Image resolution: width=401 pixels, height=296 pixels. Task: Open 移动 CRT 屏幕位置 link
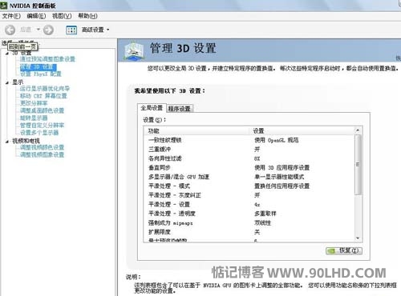point(43,96)
